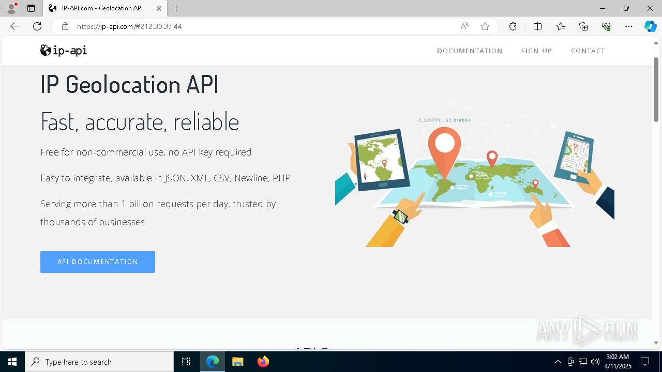662x372 pixels.
Task: Open Settings and more ellipsis menu
Action: coord(629,26)
